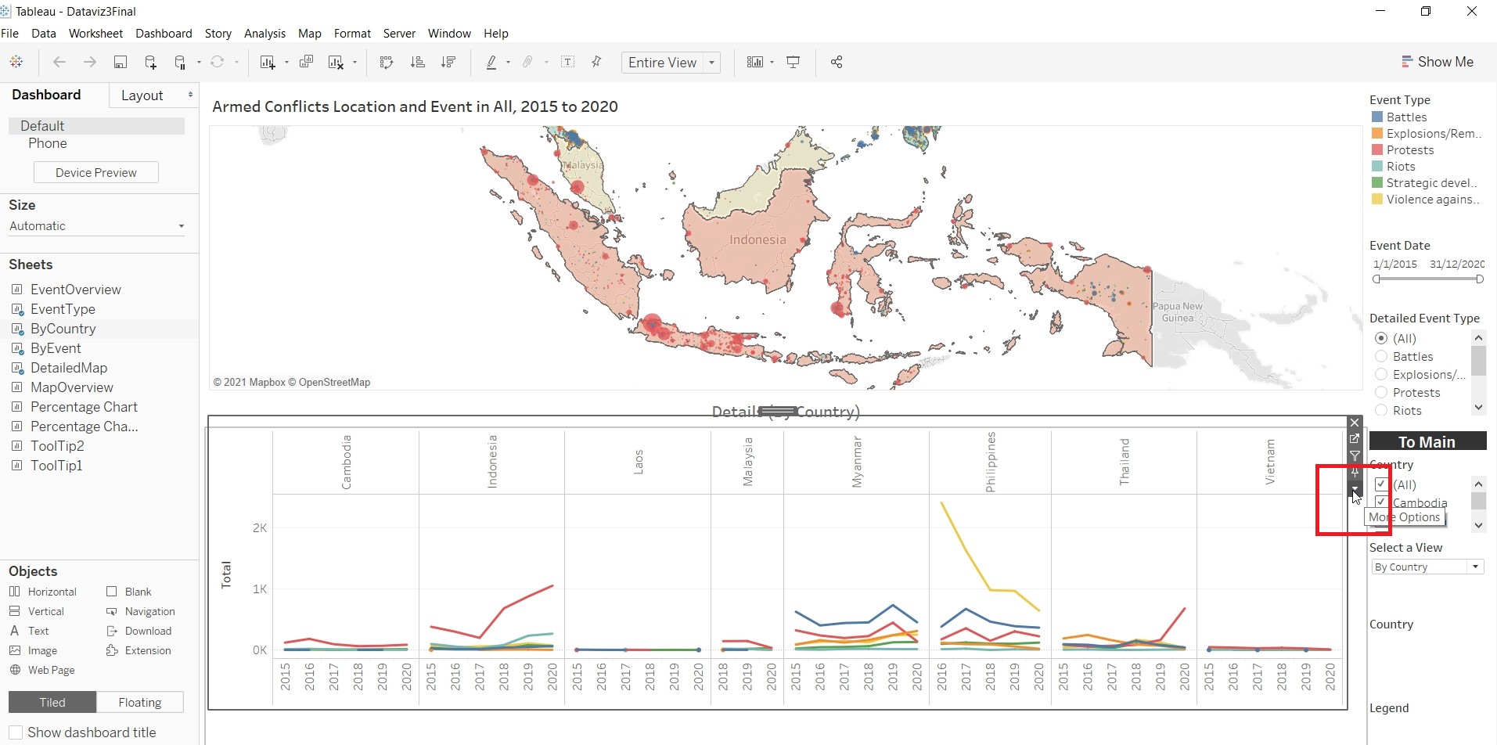This screenshot has width=1497, height=745.
Task: Click the Device Preview button
Action: [x=95, y=172]
